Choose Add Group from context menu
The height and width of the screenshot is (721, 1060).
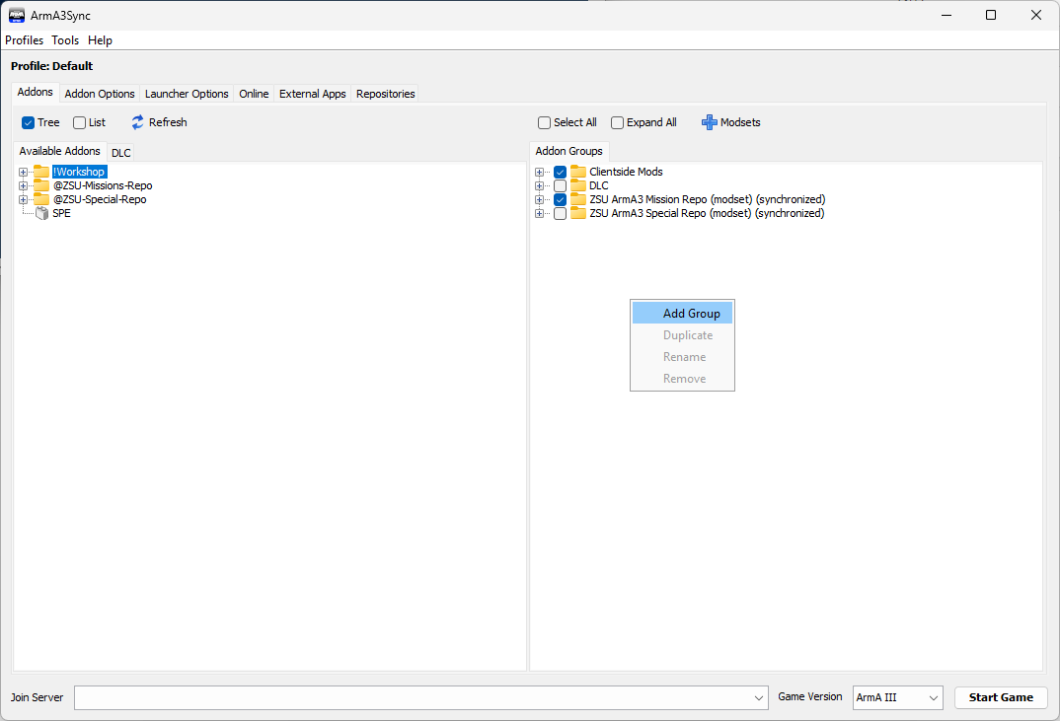(691, 314)
